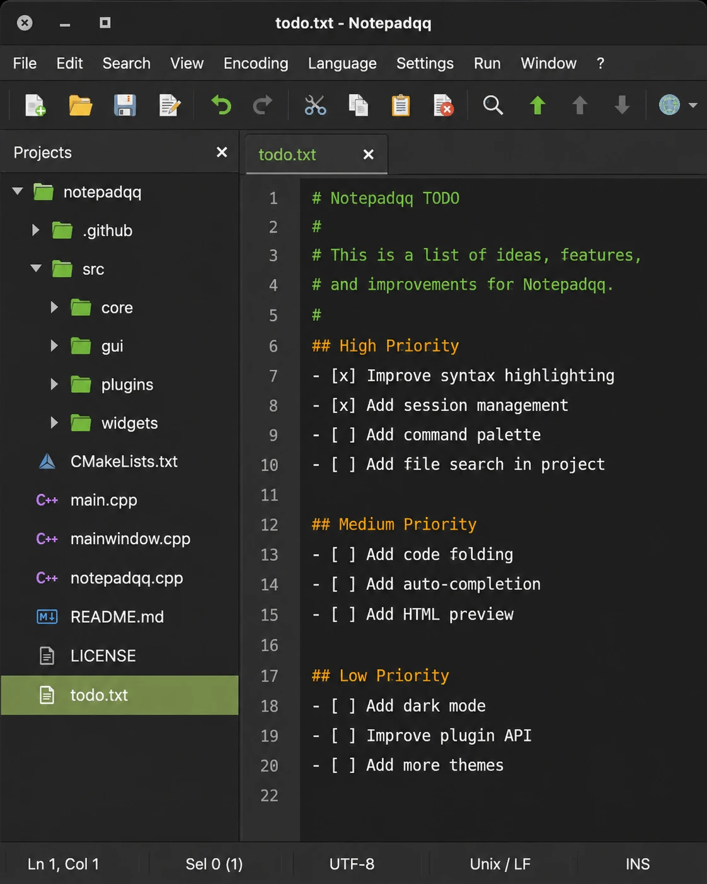Close the todo.txt tab
Screen dimensions: 707x884
369,154
